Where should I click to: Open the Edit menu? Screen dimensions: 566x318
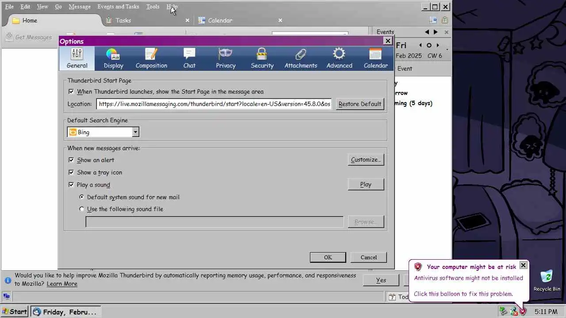[25, 7]
